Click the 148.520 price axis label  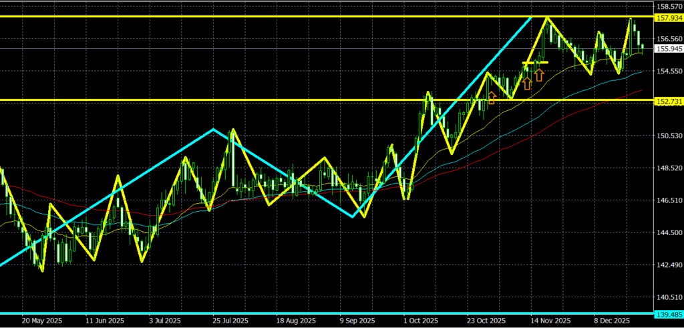[668, 168]
